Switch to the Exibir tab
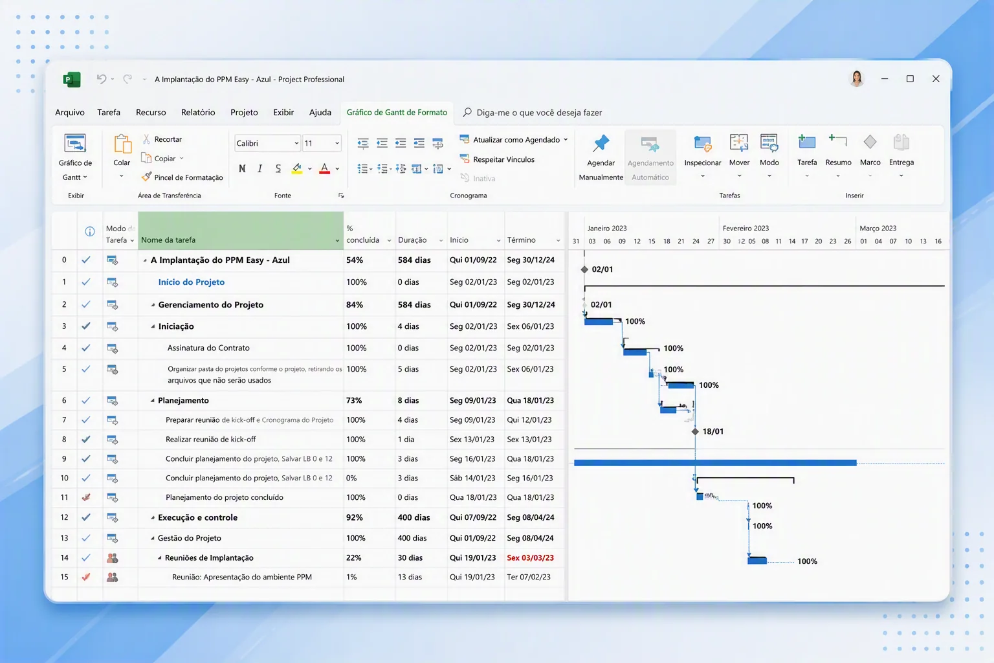 pos(283,112)
